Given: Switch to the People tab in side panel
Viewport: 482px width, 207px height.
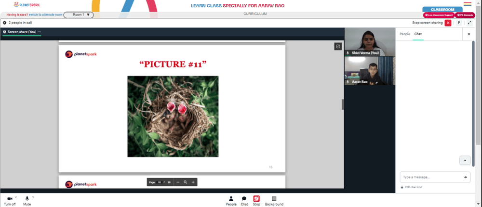Looking at the screenshot, I should [404, 34].
